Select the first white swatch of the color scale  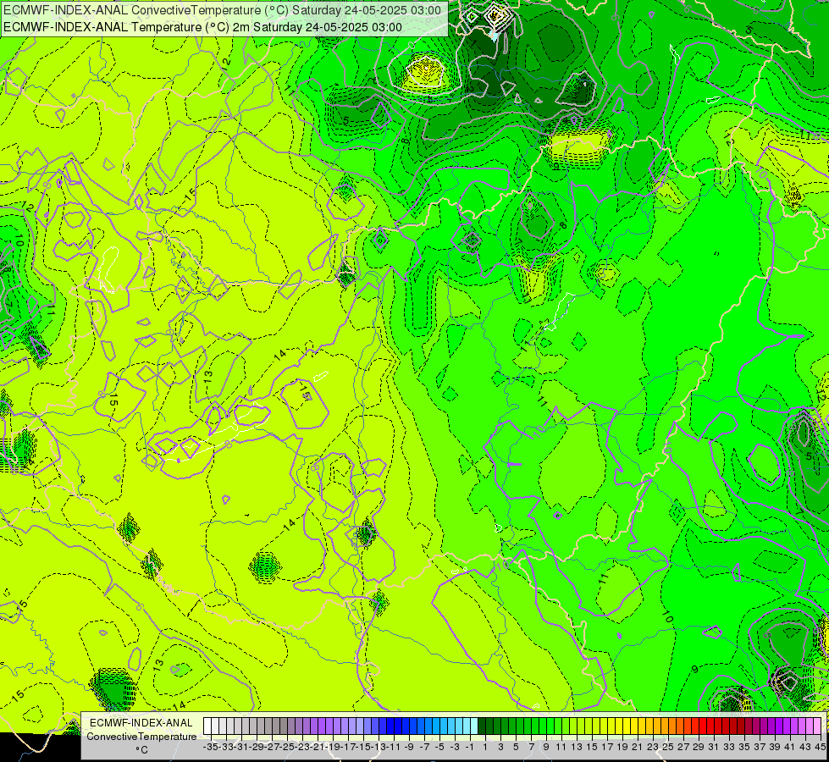pos(207,726)
